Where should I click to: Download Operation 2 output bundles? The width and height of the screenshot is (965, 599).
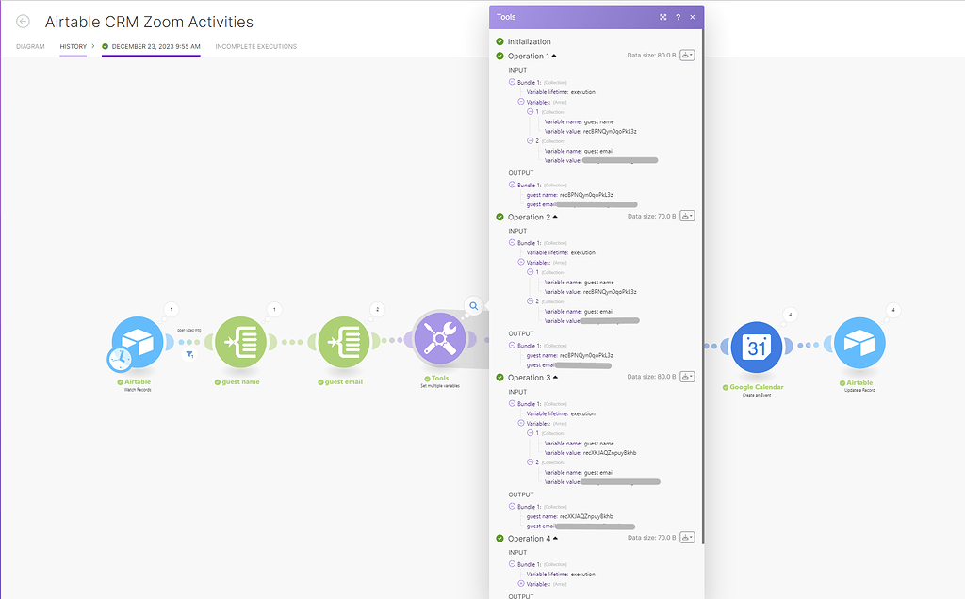tap(687, 216)
